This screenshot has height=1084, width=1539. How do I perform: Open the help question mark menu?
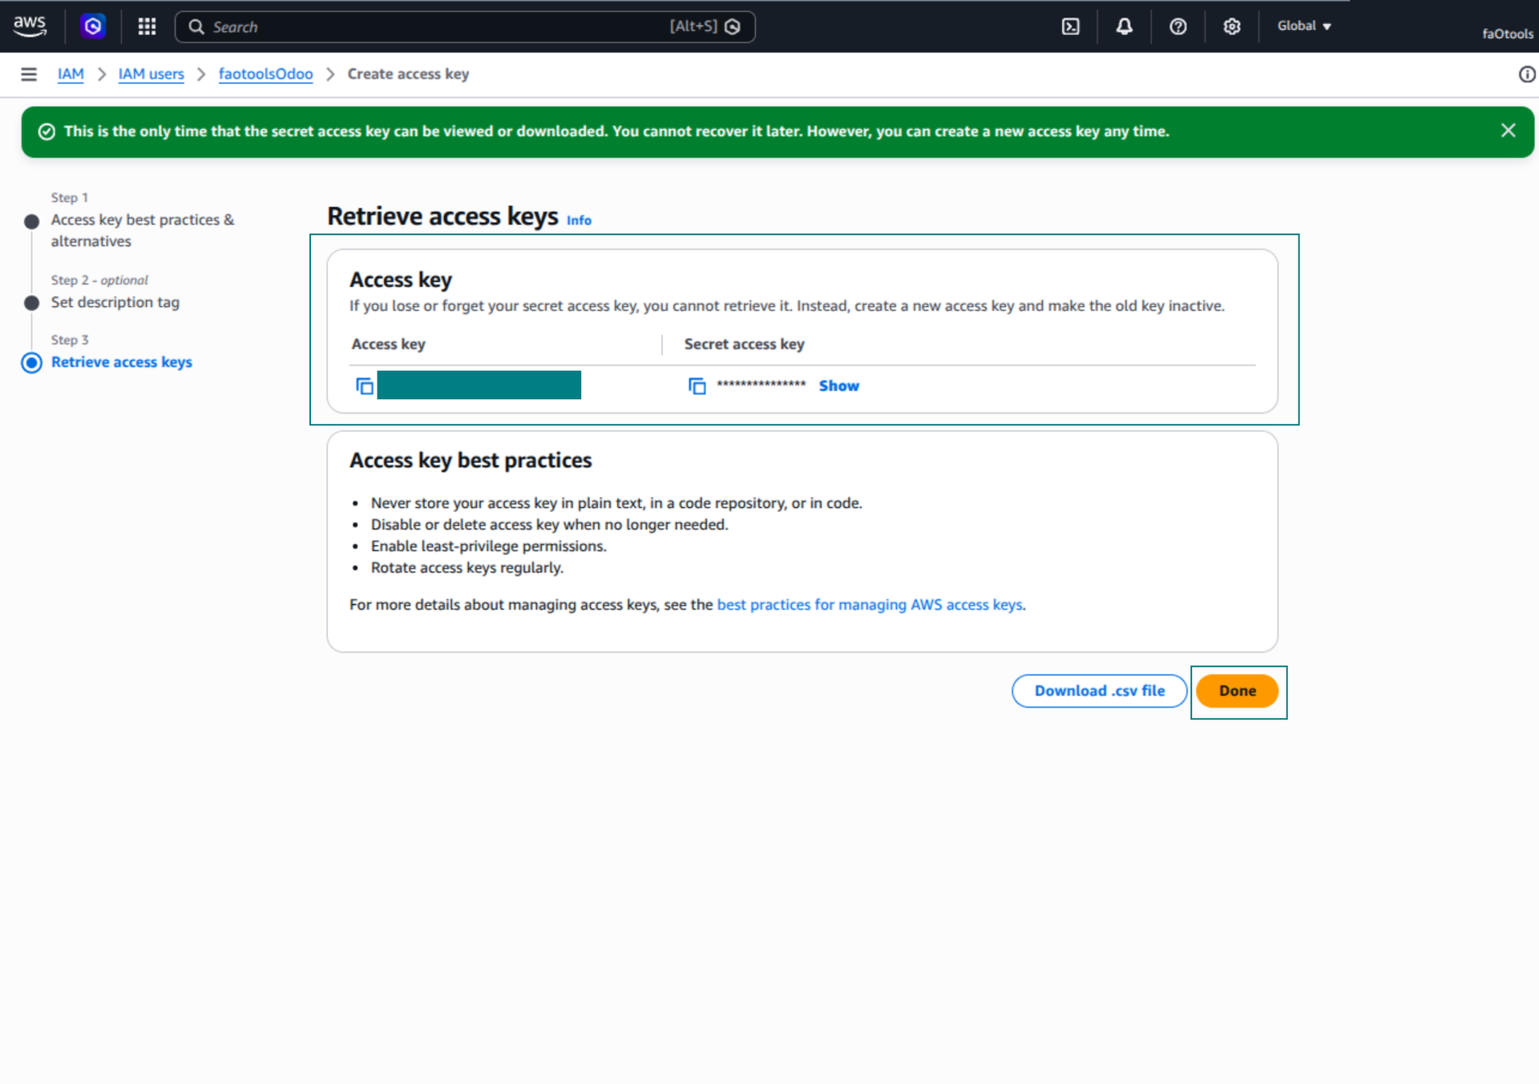pos(1177,26)
